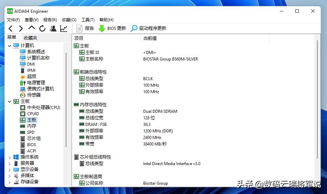Expand the 多媒体 tree node
This screenshot has width=327, height=194.
(9, 176)
